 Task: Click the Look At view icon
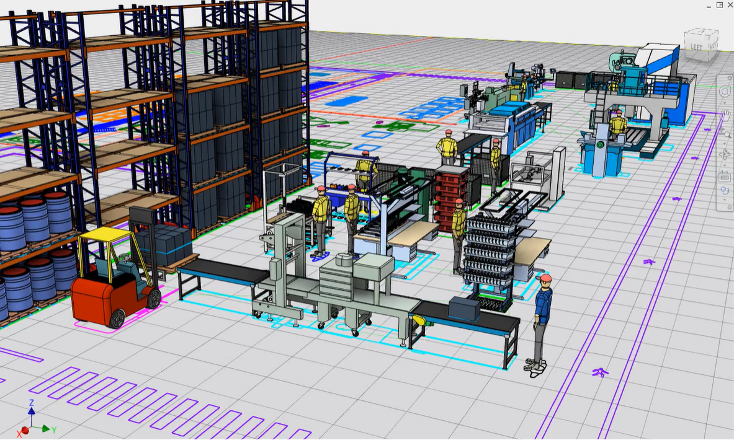pyautogui.click(x=725, y=177)
